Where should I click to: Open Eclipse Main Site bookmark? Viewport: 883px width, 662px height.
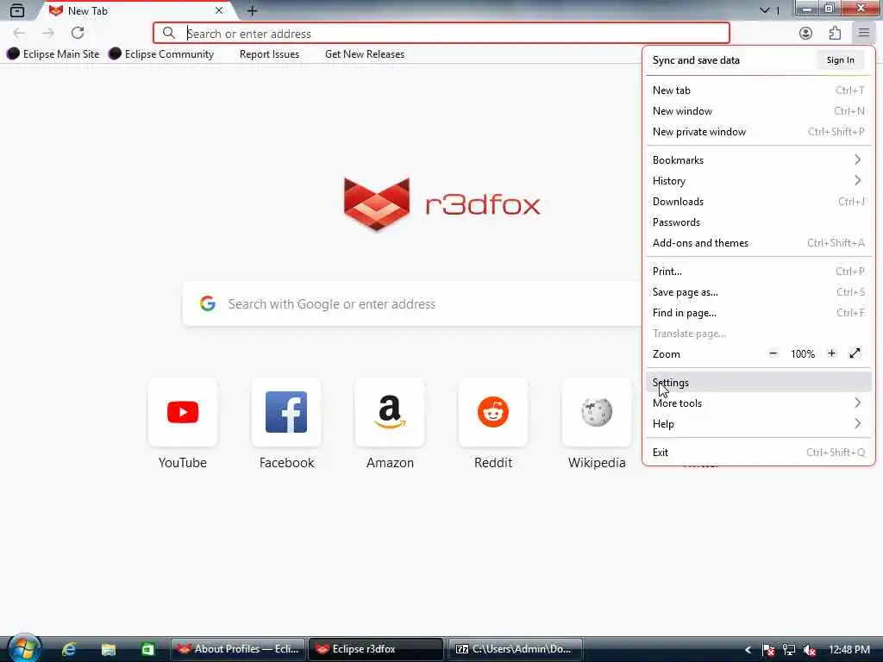[53, 54]
